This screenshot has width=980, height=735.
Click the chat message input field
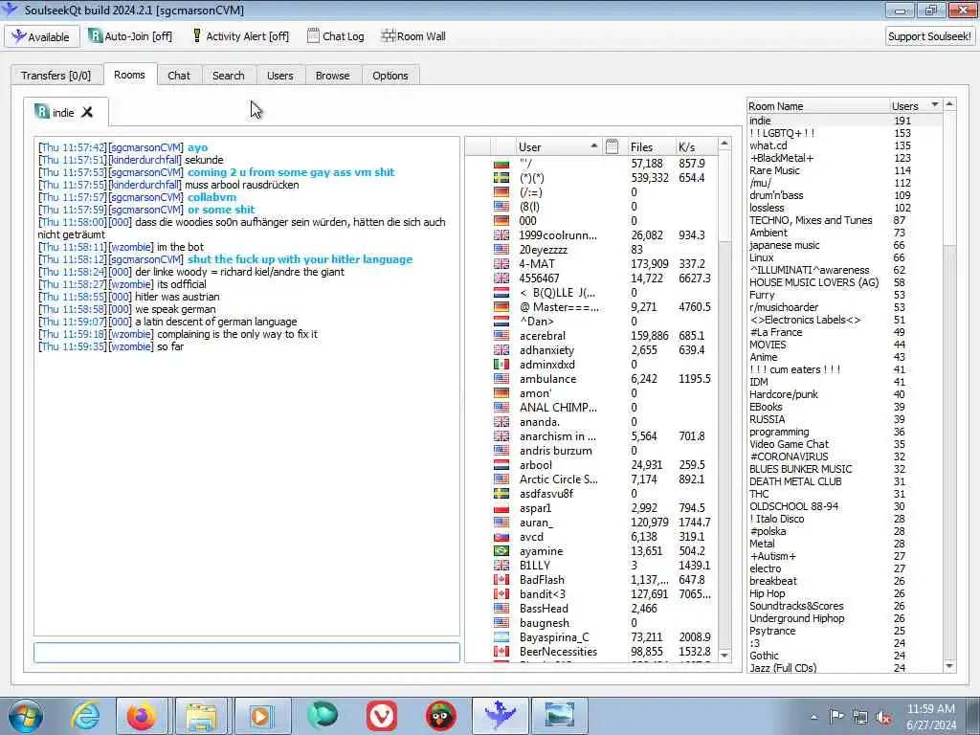pos(246,652)
